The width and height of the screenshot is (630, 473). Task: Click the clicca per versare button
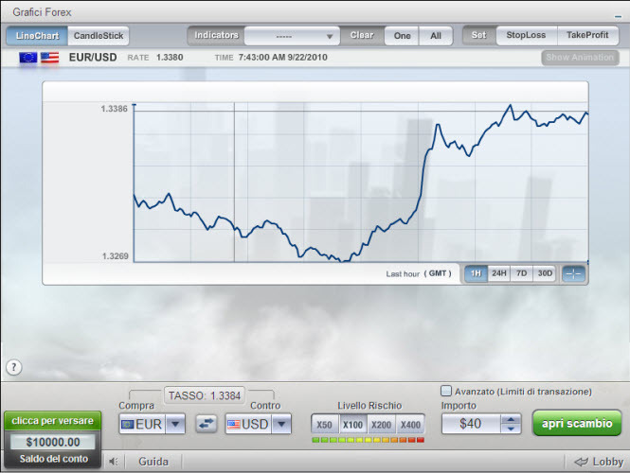point(53,421)
